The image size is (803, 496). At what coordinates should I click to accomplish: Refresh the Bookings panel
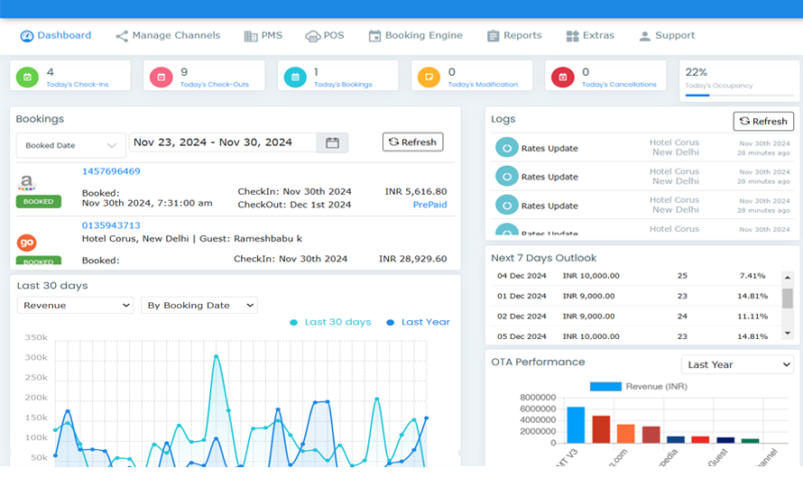[412, 142]
